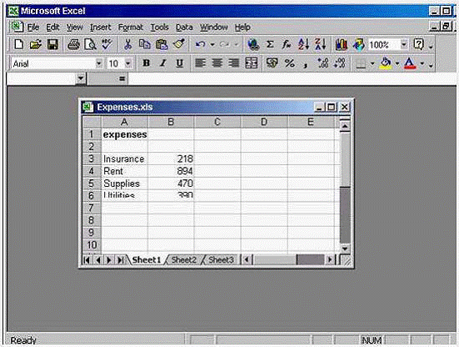Launch the Chart Wizard icon
The image size is (459, 347).
pyautogui.click(x=342, y=44)
